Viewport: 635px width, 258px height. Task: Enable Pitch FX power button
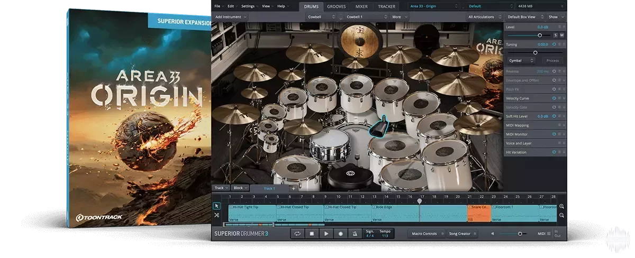point(555,89)
